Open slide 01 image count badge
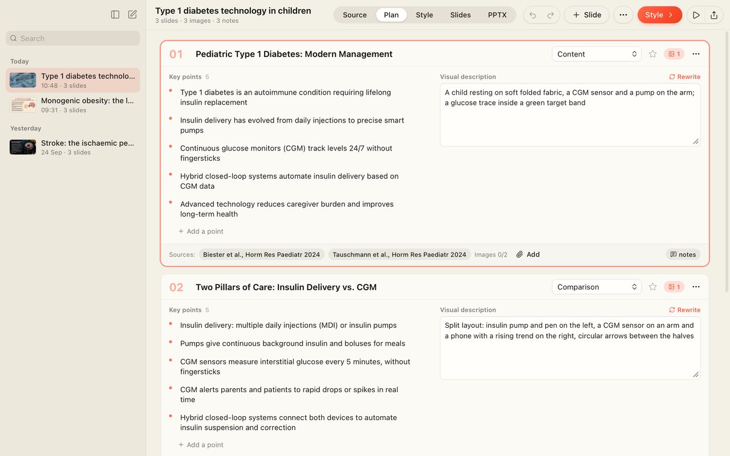The height and width of the screenshot is (456, 730). pos(674,54)
